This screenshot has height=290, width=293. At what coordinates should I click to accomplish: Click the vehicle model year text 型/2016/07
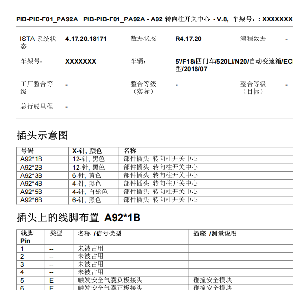[x=191, y=69]
